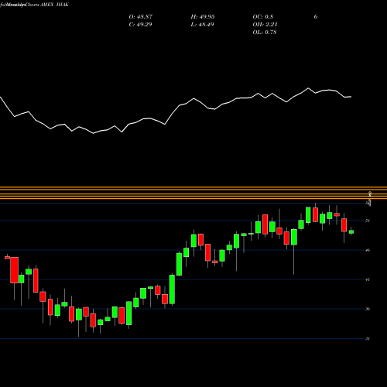Click the 'H: 49.95' high price value
This screenshot has width=387, height=387.
tap(203, 17)
